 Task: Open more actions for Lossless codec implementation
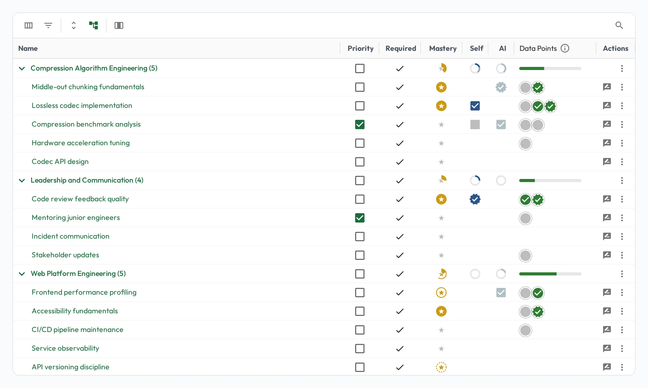pyautogui.click(x=622, y=106)
